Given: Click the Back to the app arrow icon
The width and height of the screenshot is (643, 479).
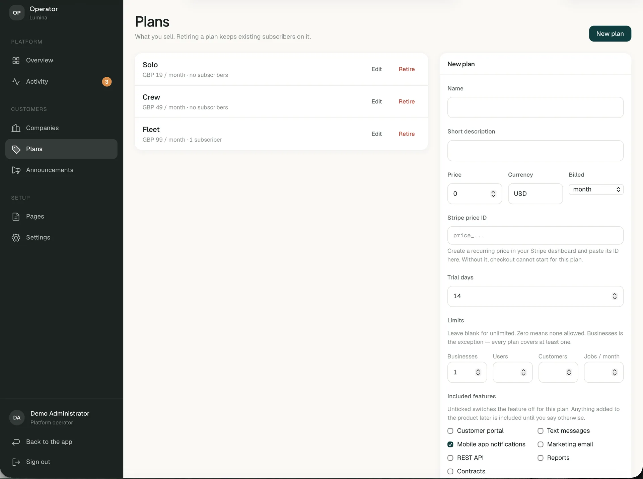Looking at the screenshot, I should [x=16, y=442].
